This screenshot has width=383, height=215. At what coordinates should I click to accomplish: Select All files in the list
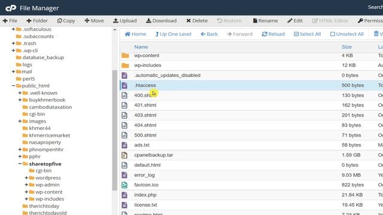tap(307, 34)
